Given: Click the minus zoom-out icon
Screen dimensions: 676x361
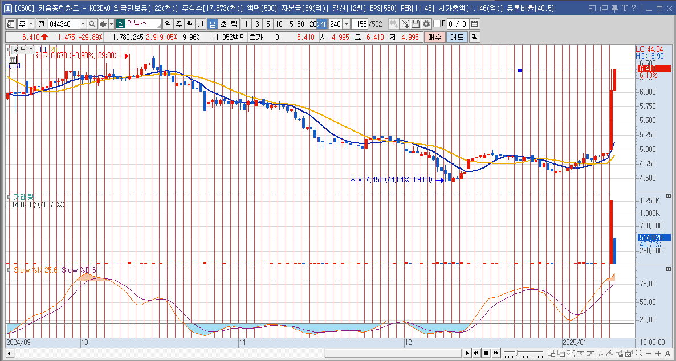Looking at the screenshot, I should coord(649,353).
